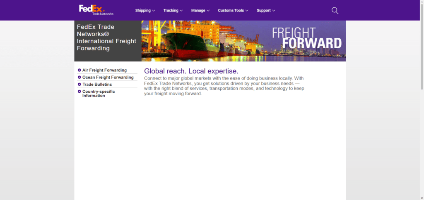Click bullet icon beside Trade Bulletins
The image size is (424, 200).
pos(79,84)
